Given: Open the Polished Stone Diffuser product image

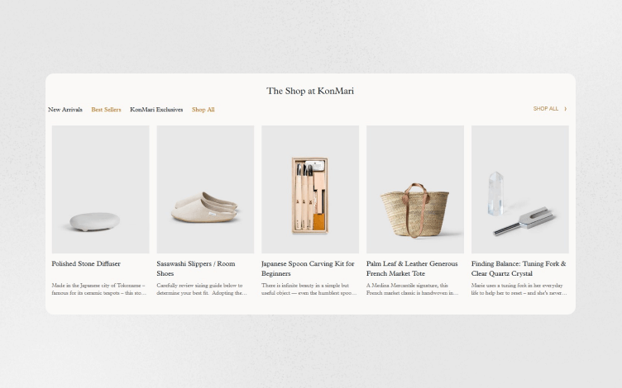Looking at the screenshot, I should [100, 189].
